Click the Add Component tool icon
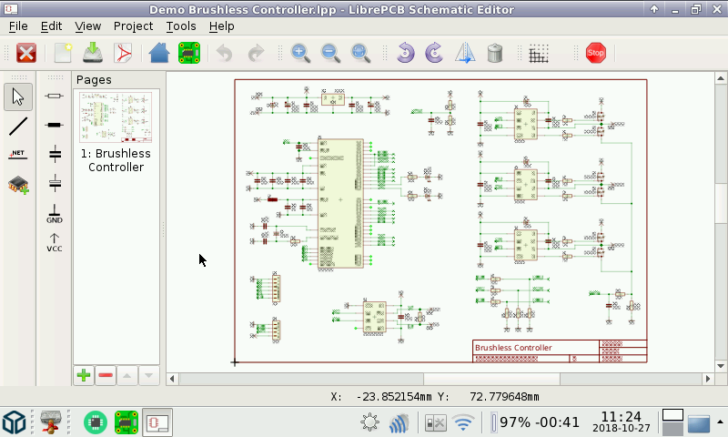The width and height of the screenshot is (728, 437). click(x=18, y=185)
